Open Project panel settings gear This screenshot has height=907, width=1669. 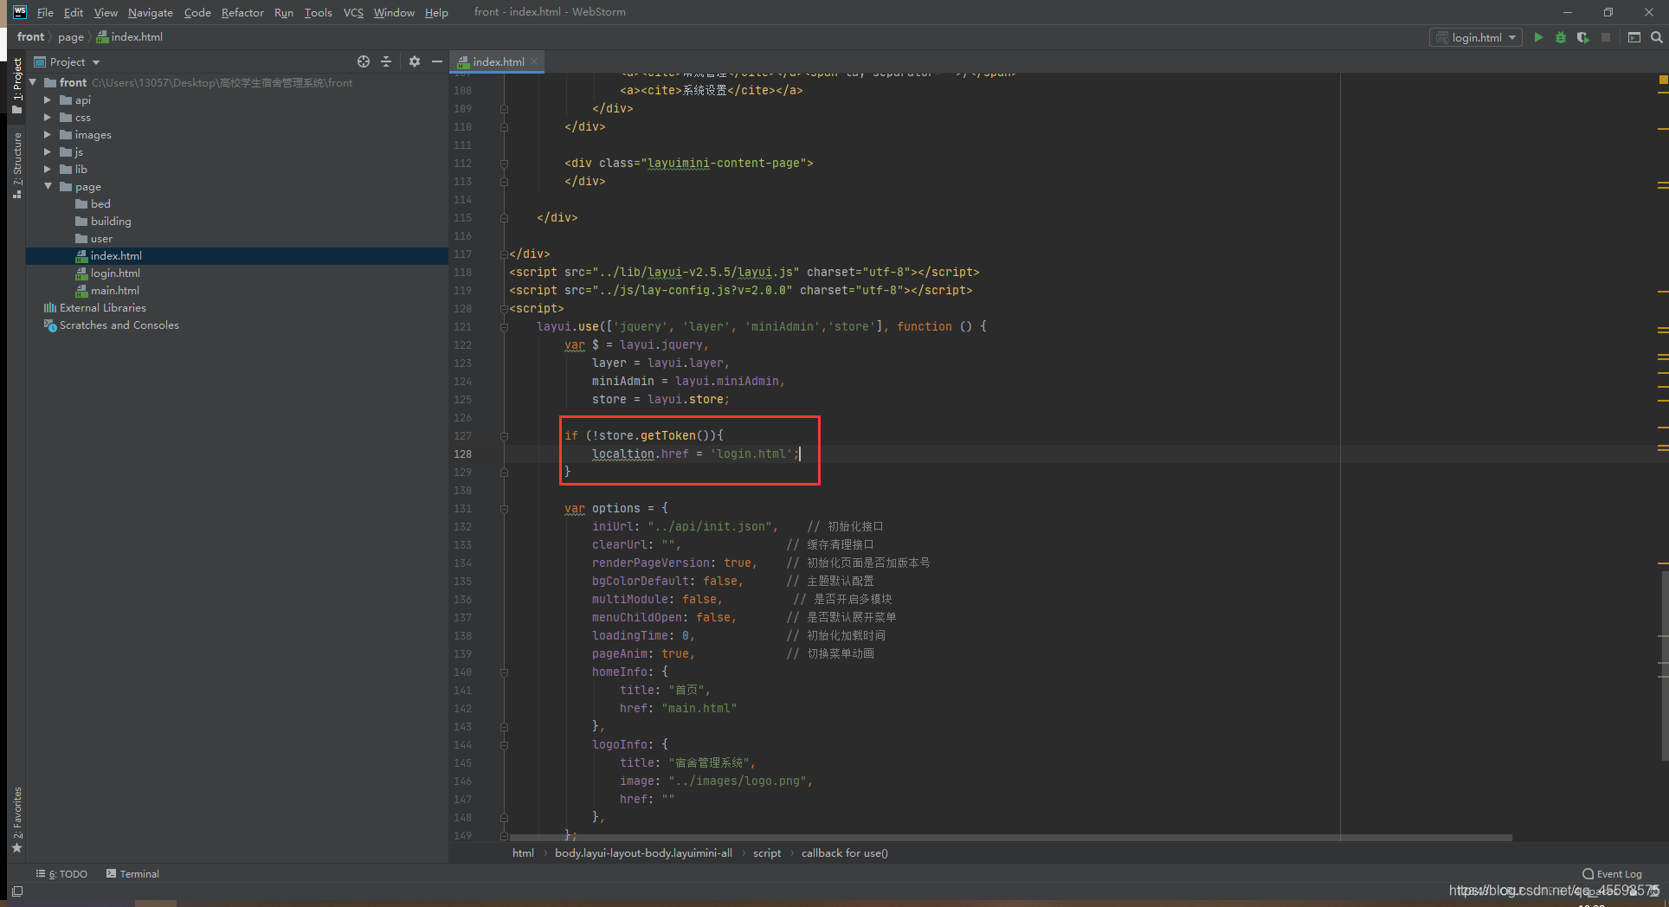pyautogui.click(x=415, y=61)
